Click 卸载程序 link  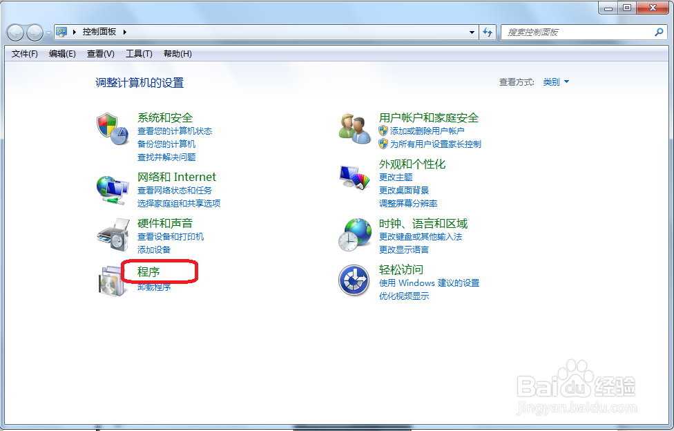click(x=154, y=287)
